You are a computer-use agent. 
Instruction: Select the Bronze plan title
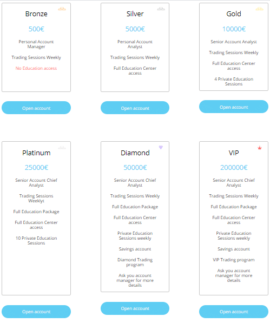pyautogui.click(x=36, y=14)
